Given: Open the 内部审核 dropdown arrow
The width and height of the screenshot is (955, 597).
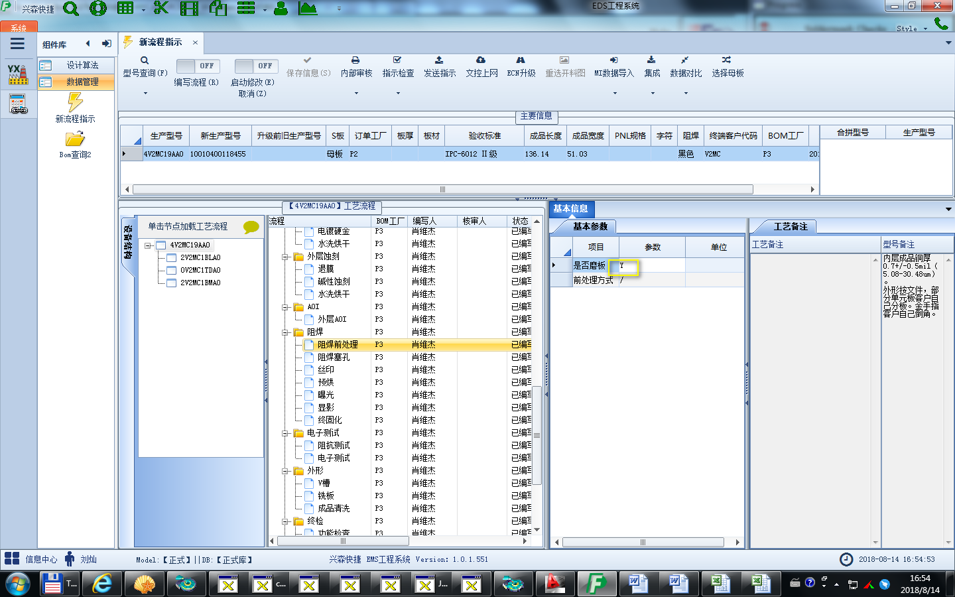Looking at the screenshot, I should 356,94.
